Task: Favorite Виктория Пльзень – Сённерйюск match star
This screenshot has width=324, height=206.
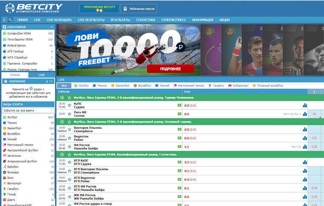Action: [69, 130]
